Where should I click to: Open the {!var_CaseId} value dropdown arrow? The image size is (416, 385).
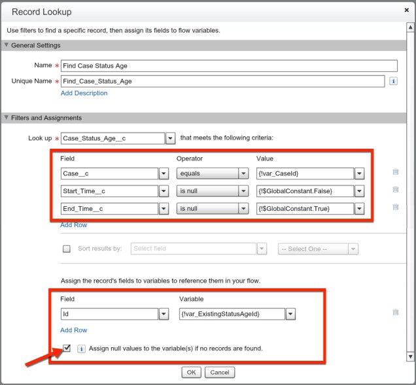tap(359, 174)
